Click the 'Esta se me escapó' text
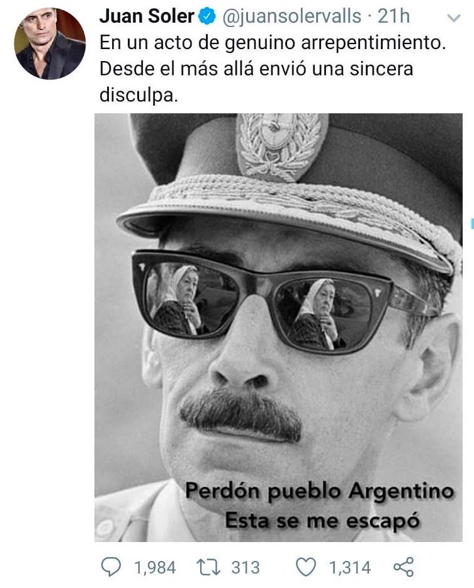 (322, 521)
